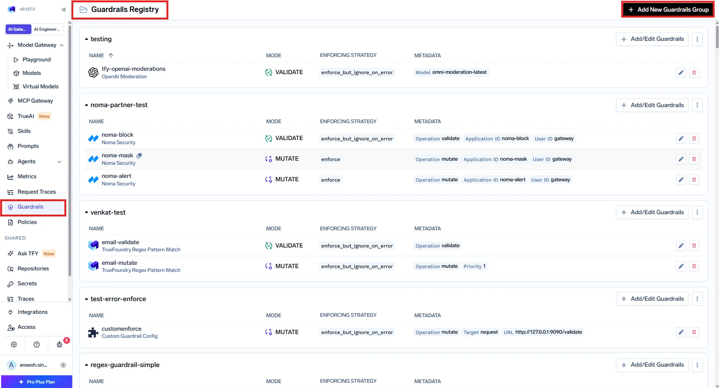
Task: Open MCP Gateway page
Action: [x=35, y=101]
